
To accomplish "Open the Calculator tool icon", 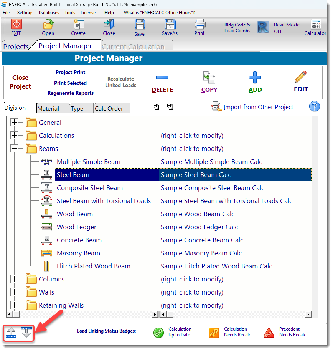I will (316, 25).
